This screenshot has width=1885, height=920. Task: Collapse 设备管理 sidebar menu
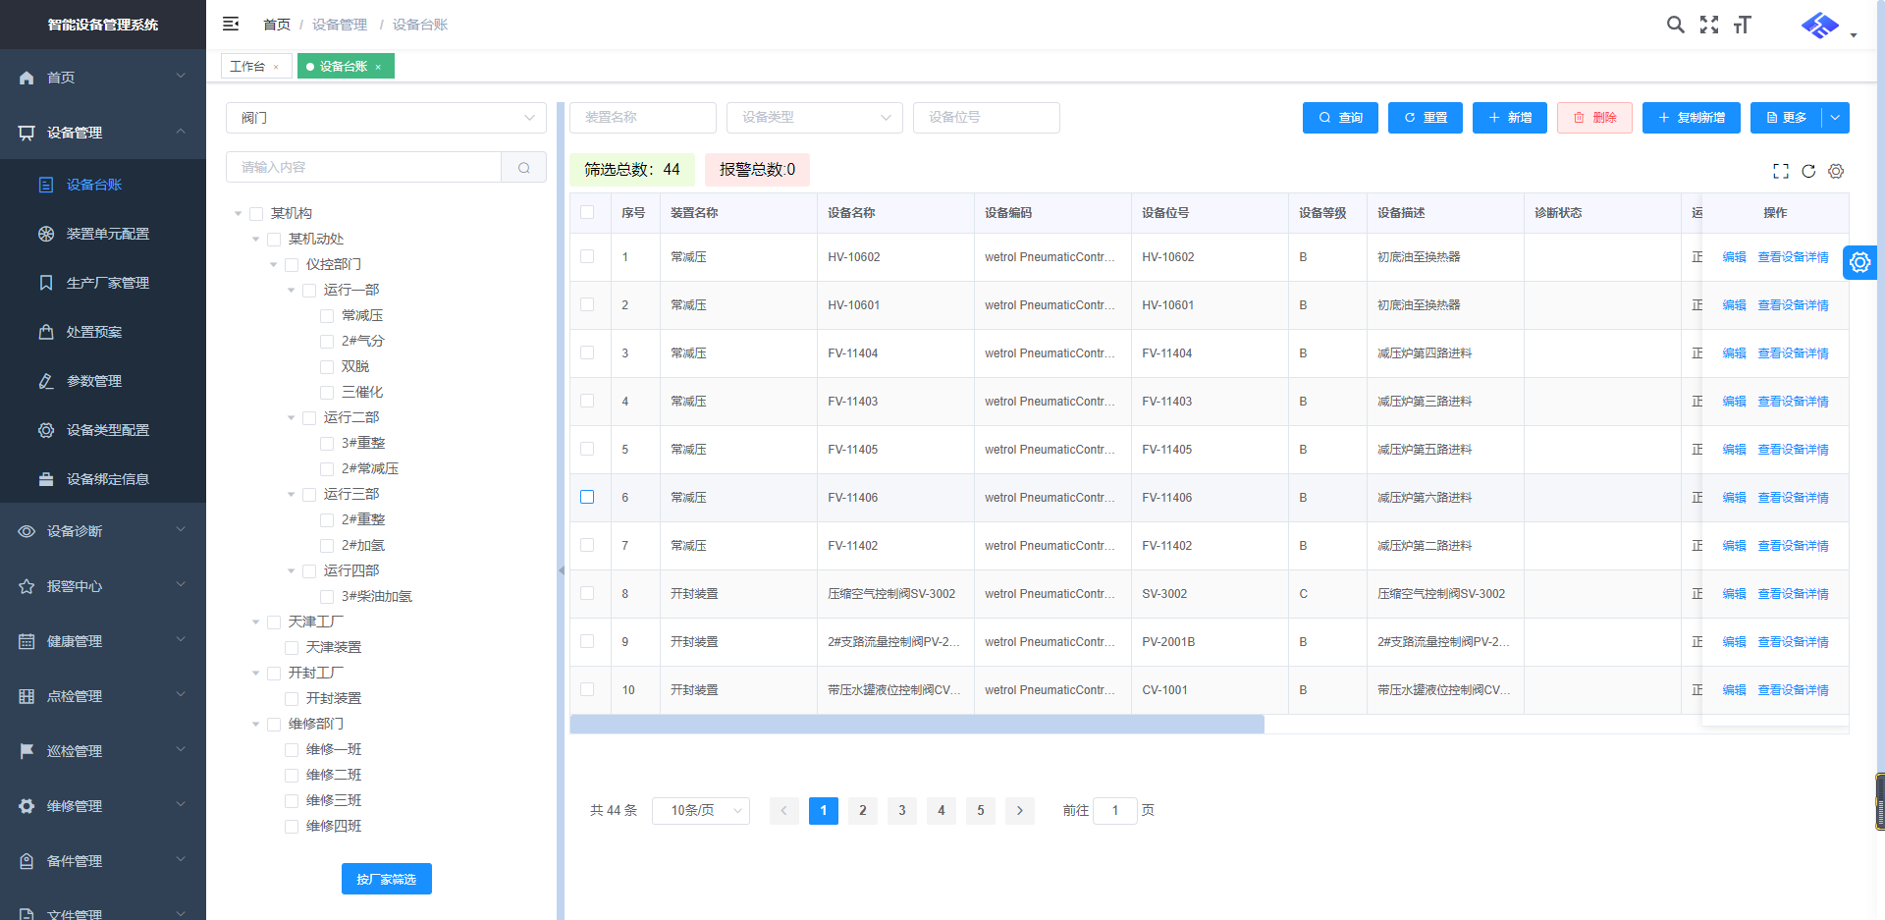[x=103, y=132]
